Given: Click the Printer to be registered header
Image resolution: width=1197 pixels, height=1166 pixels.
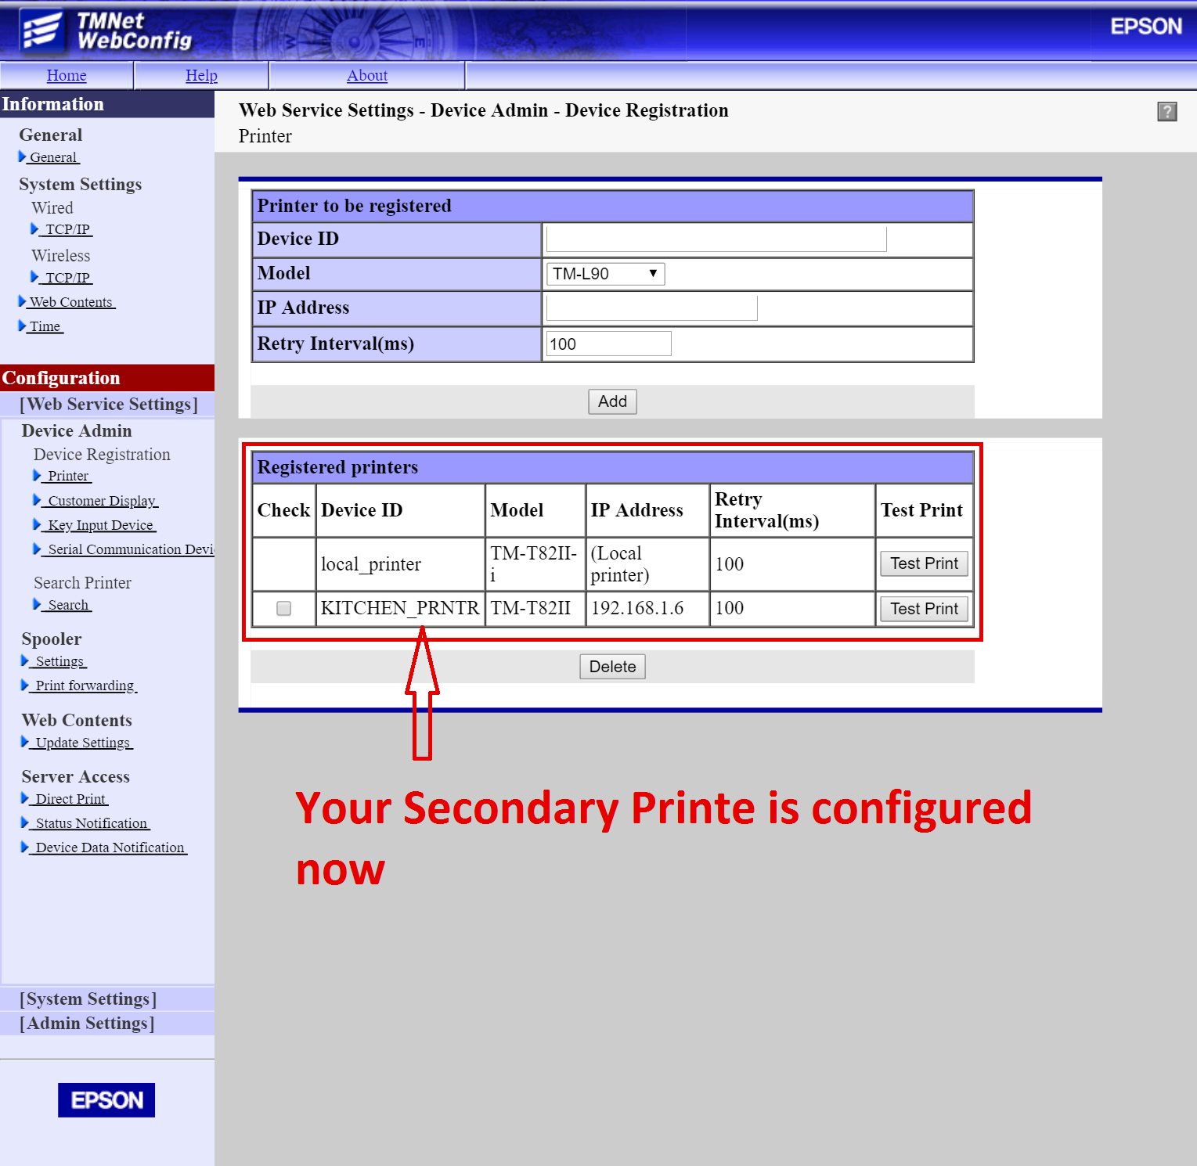Looking at the screenshot, I should [x=612, y=206].
